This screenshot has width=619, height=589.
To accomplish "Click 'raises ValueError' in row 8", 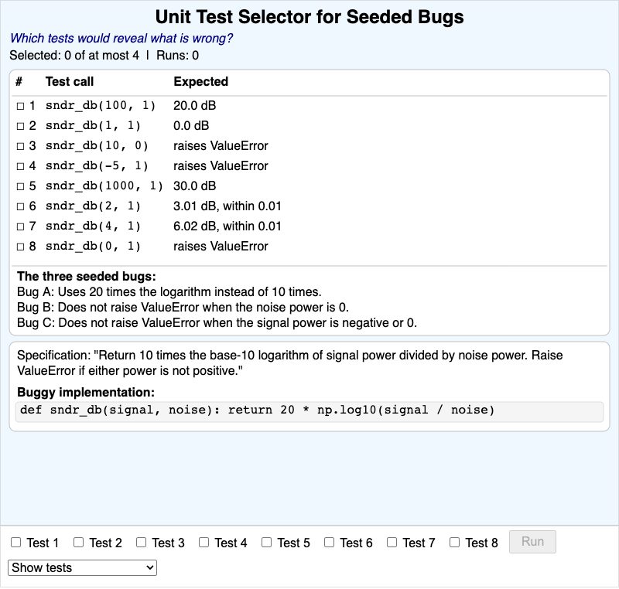I will 221,246.
